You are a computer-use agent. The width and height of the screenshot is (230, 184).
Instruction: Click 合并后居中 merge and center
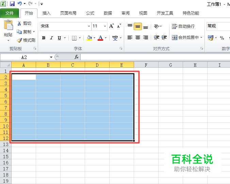pos(185,38)
